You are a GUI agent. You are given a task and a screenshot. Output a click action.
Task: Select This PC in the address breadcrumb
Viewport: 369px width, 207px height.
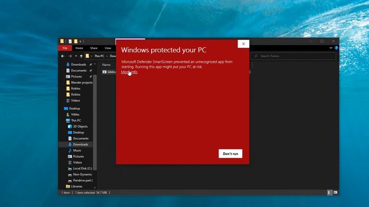pos(99,56)
